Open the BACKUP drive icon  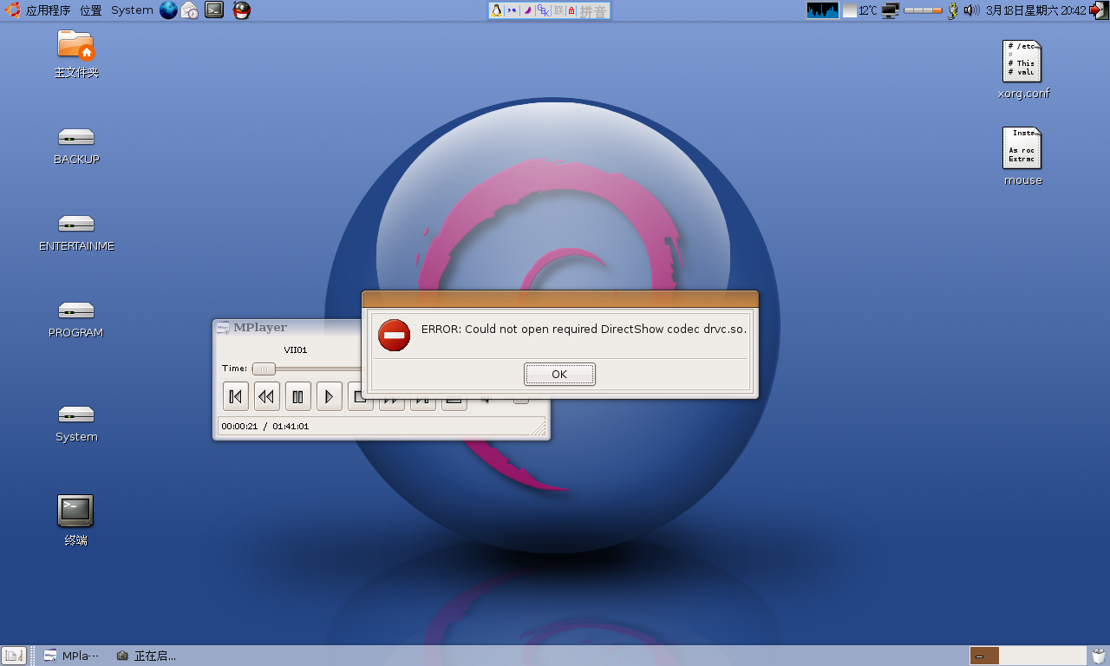click(x=76, y=146)
